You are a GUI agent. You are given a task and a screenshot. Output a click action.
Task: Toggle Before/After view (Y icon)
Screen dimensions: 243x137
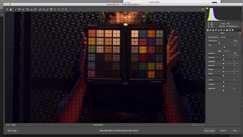coord(194,125)
